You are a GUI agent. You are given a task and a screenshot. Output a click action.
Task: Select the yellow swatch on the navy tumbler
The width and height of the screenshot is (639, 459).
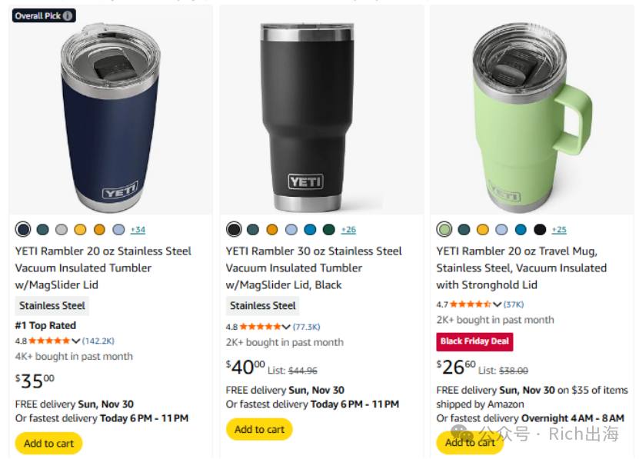80,229
